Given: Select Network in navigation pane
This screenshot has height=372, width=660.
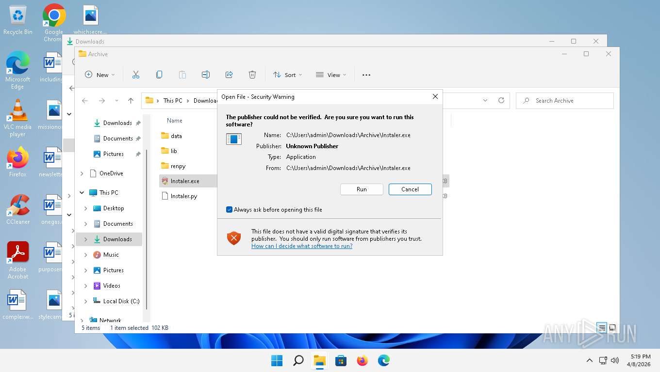Looking at the screenshot, I should 110,320.
